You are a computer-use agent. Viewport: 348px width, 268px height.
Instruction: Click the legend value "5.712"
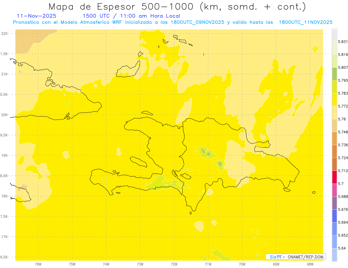coord(343,170)
